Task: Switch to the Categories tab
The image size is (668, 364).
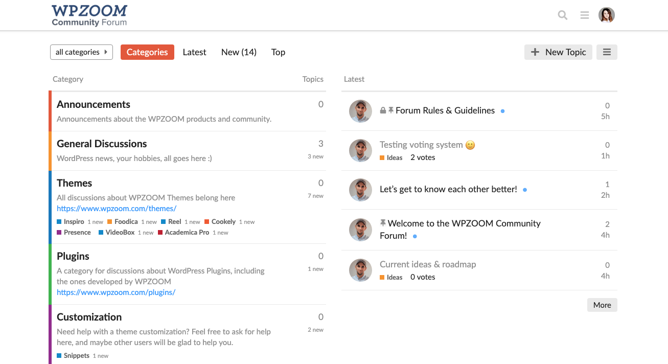Action: click(147, 52)
